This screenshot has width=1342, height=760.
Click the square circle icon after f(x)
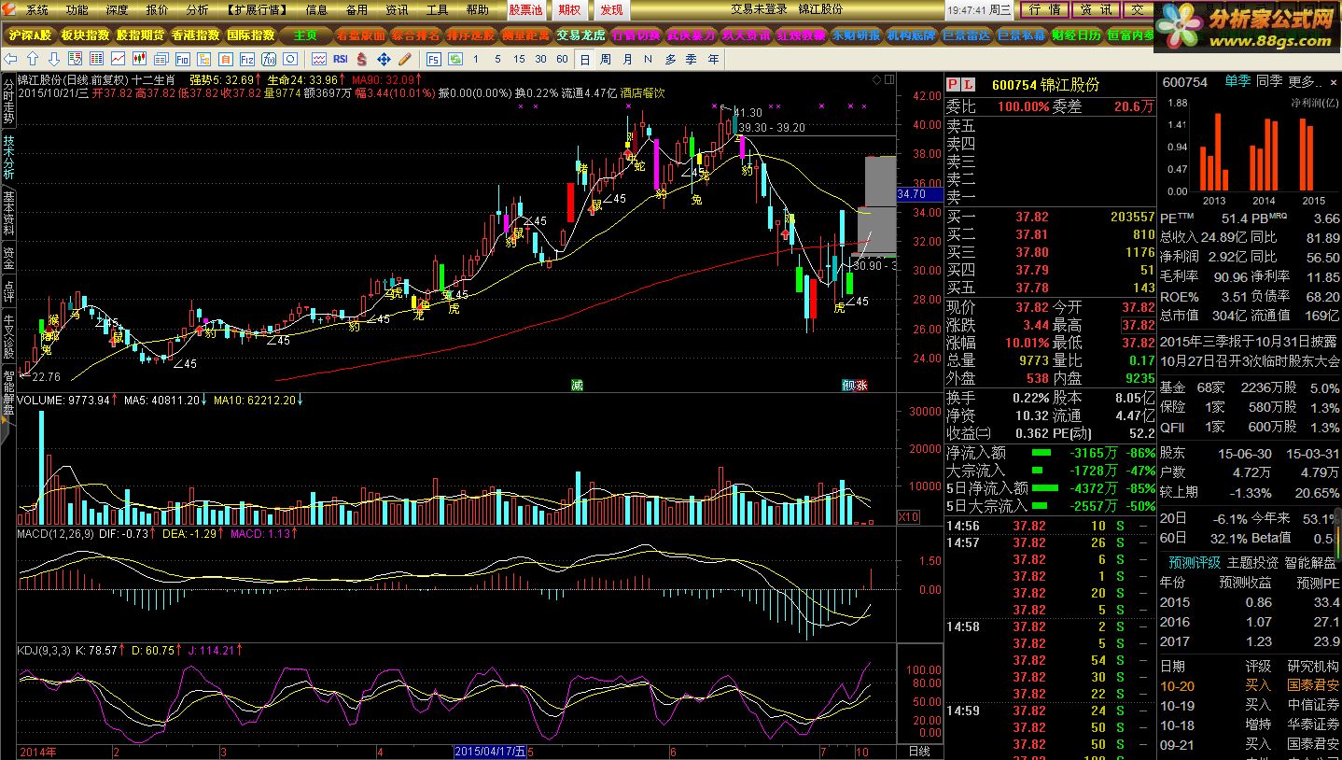(x=290, y=59)
